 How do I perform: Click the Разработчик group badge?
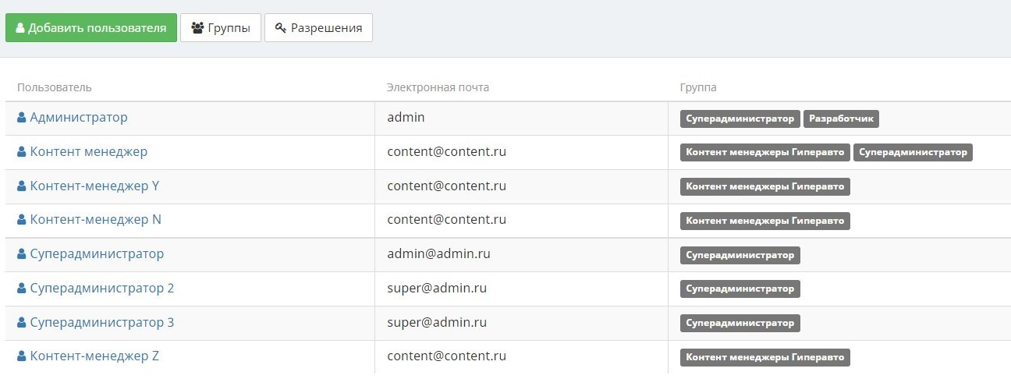(842, 119)
